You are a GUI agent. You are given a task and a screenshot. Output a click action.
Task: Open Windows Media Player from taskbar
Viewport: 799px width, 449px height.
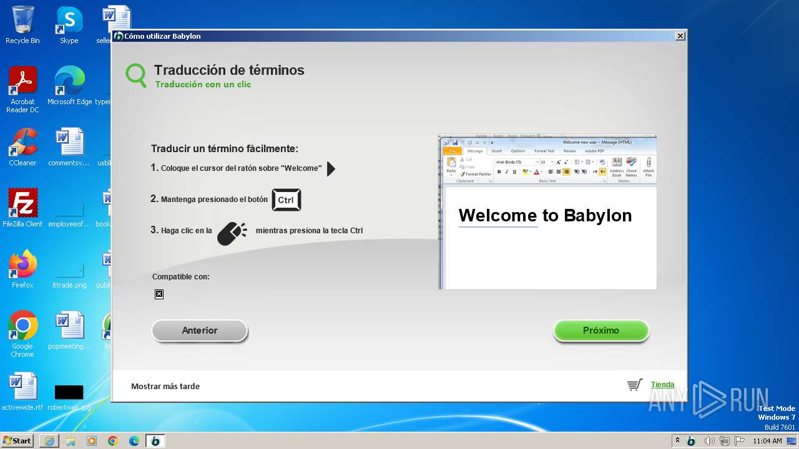point(92,441)
